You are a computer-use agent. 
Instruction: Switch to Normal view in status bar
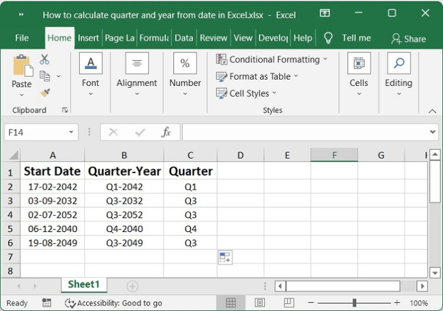231,303
